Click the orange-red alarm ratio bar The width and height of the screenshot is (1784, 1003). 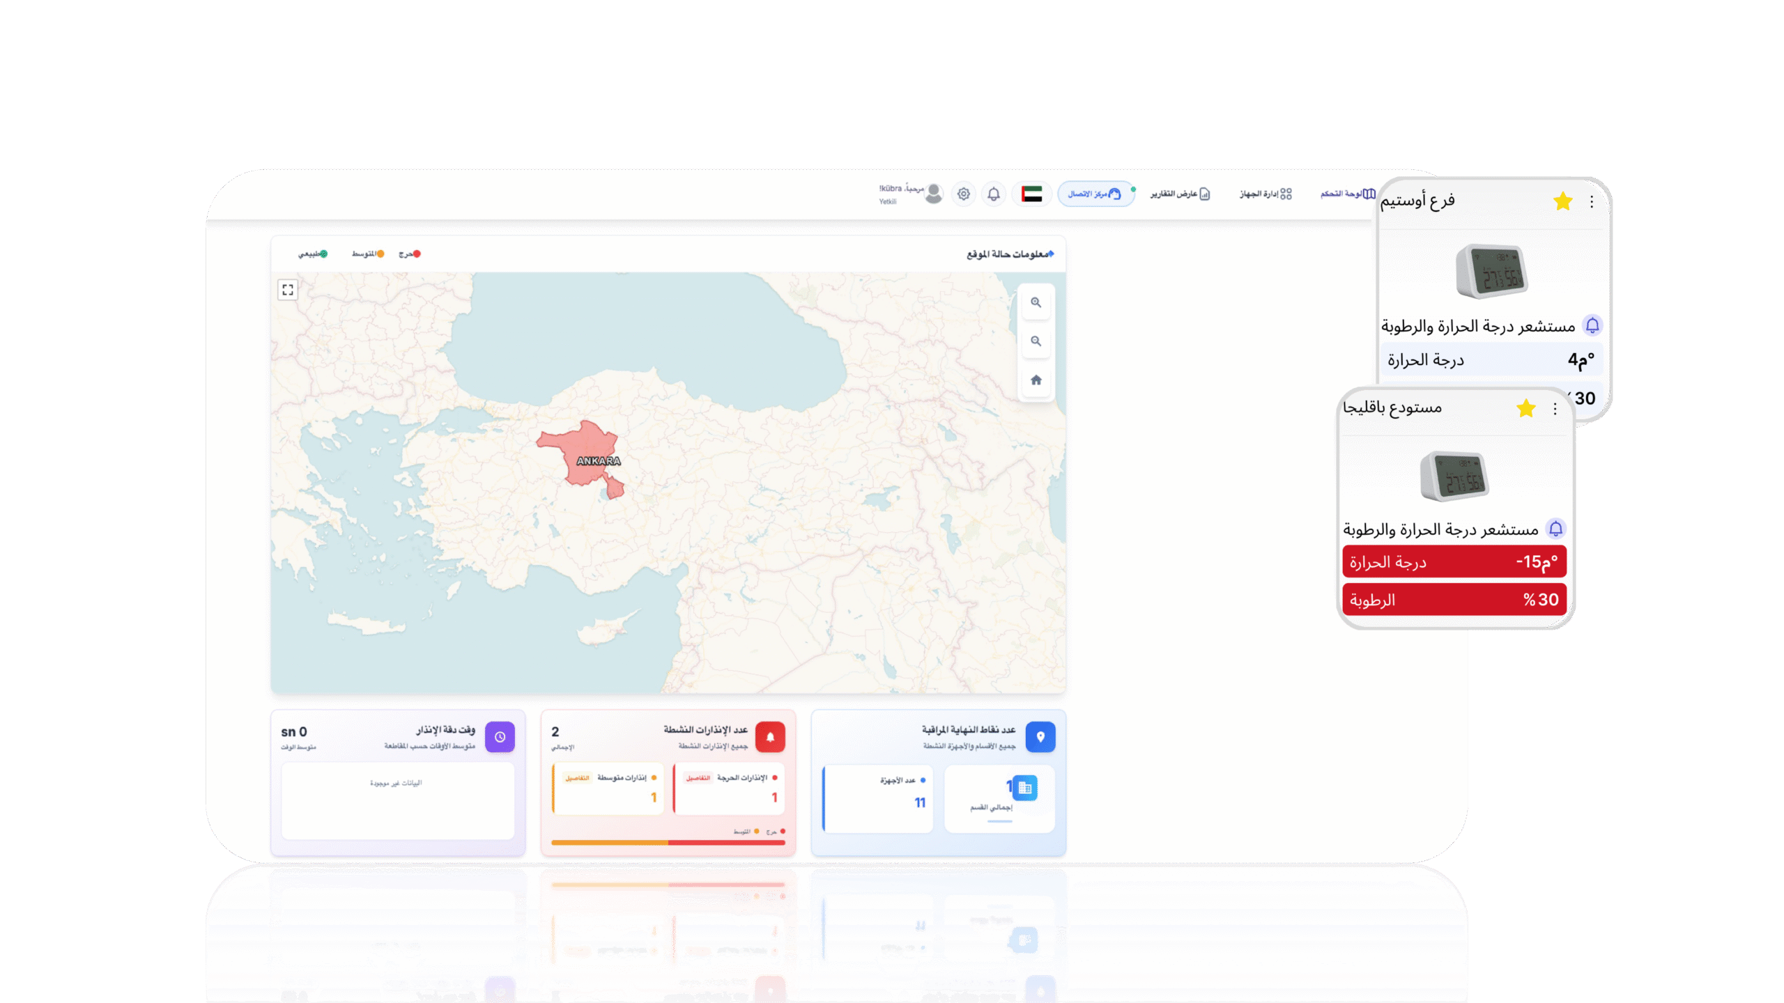click(x=668, y=843)
